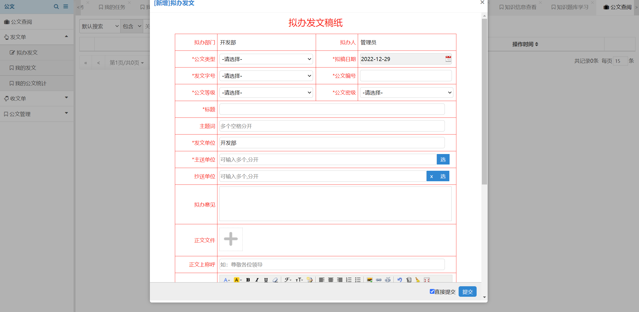The height and width of the screenshot is (312, 639).
Task: Align text left in editor
Action: [x=322, y=280]
